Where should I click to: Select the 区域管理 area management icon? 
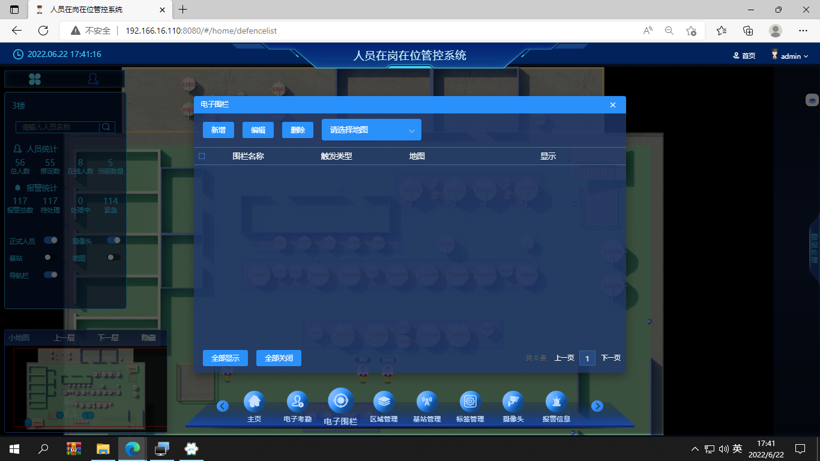tap(384, 402)
